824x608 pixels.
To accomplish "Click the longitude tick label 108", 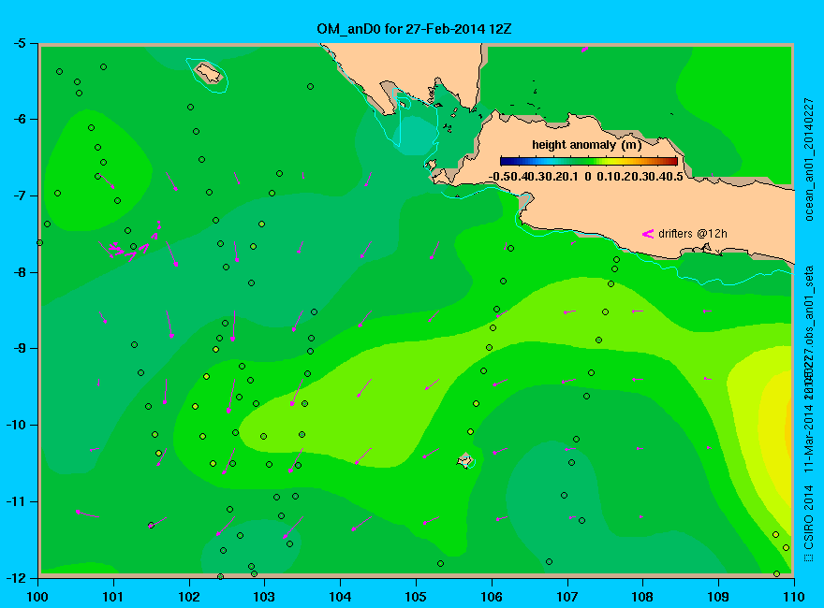I will (x=642, y=597).
